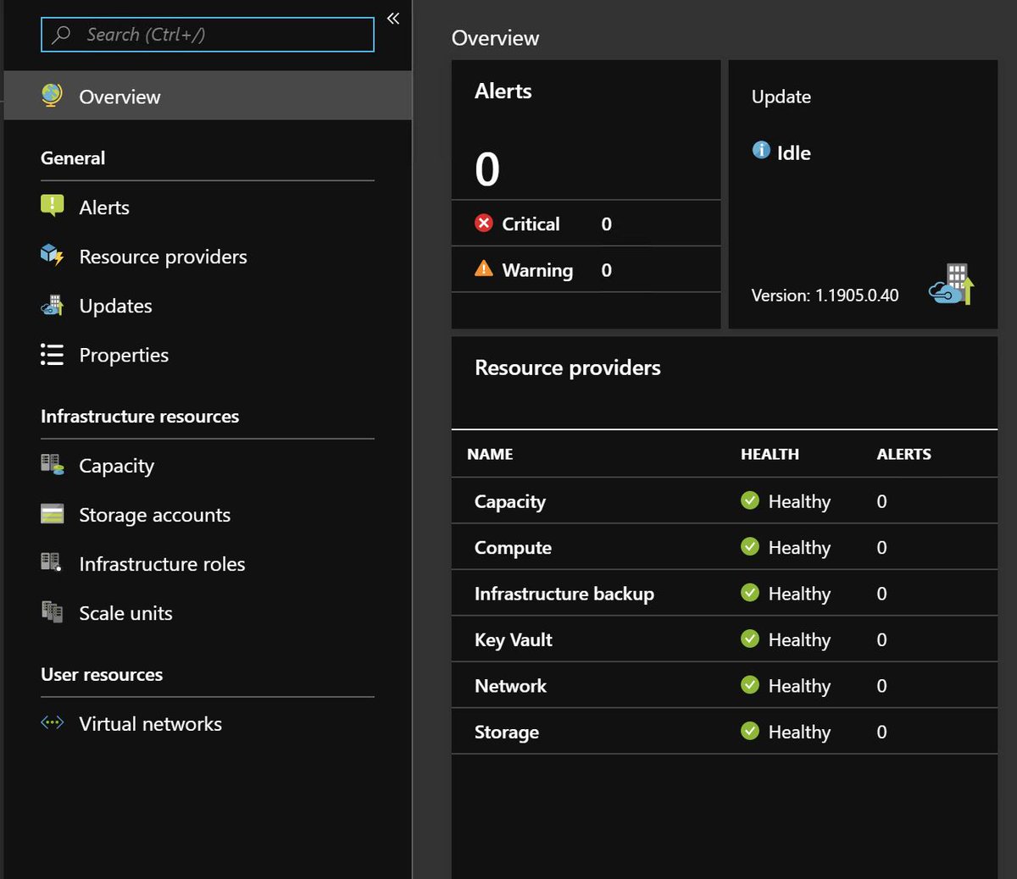Click the Warning alerts row label
Image resolution: width=1017 pixels, height=879 pixels.
(x=537, y=270)
